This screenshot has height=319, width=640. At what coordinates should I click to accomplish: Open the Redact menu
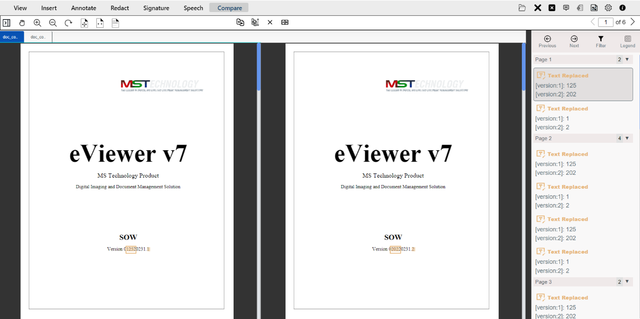pyautogui.click(x=120, y=8)
